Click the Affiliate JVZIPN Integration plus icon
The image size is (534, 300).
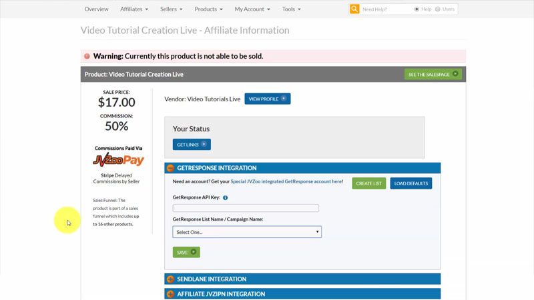click(170, 294)
